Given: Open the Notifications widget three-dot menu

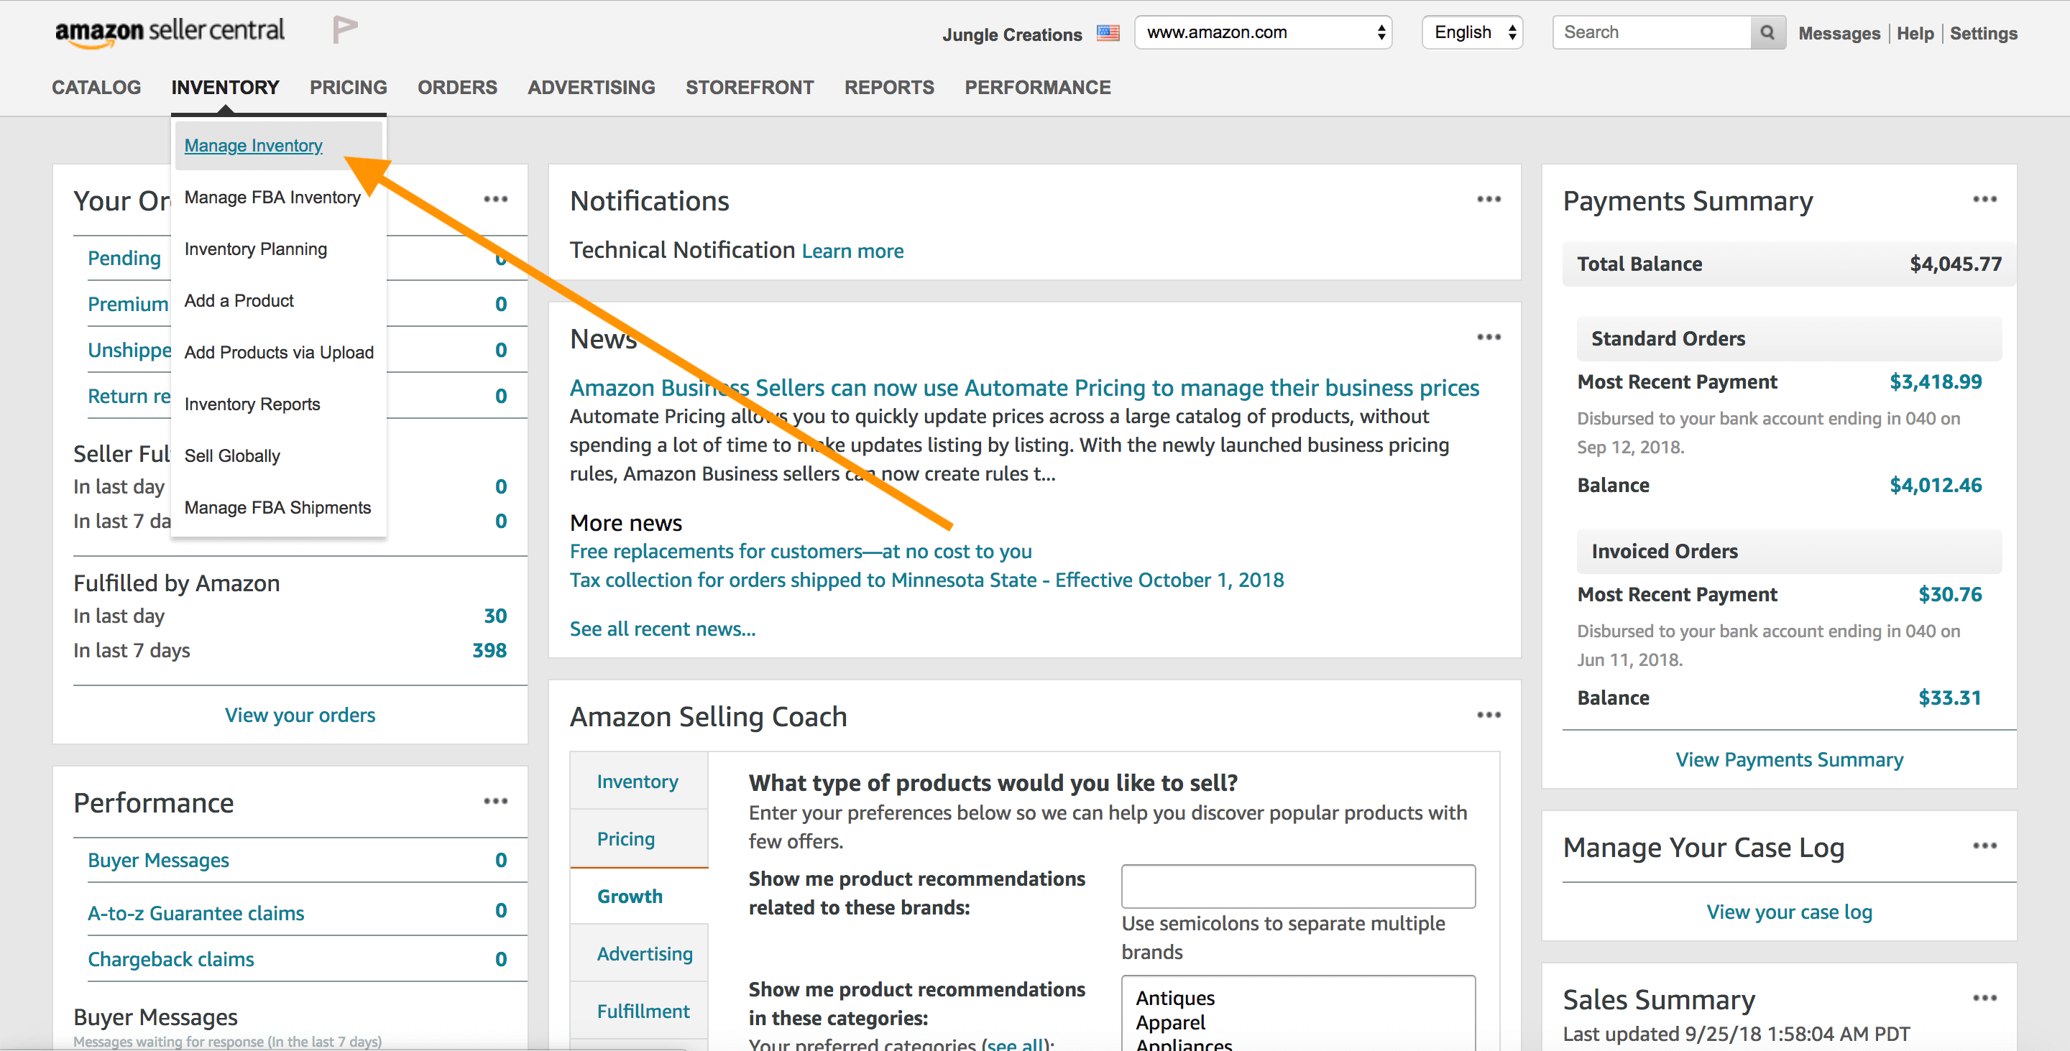Looking at the screenshot, I should (1489, 199).
